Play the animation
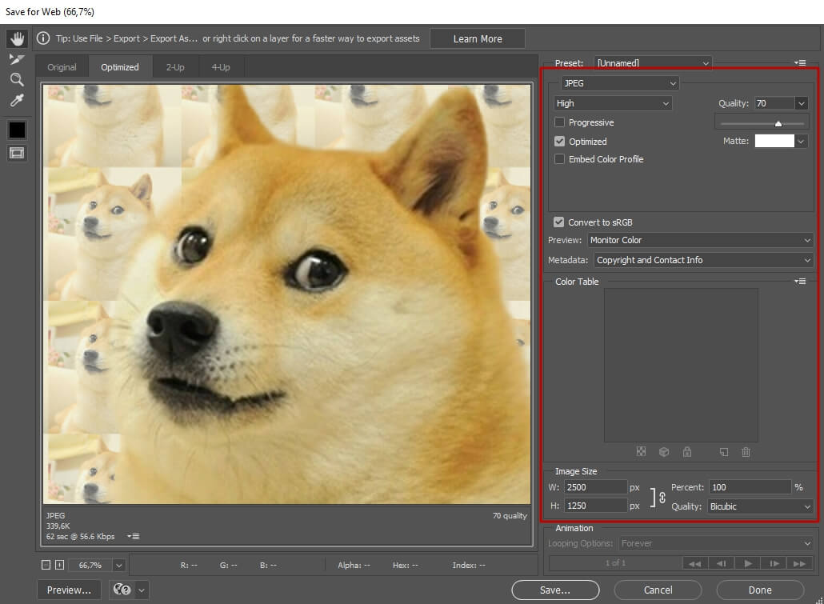The width and height of the screenshot is (824, 604). [x=747, y=563]
